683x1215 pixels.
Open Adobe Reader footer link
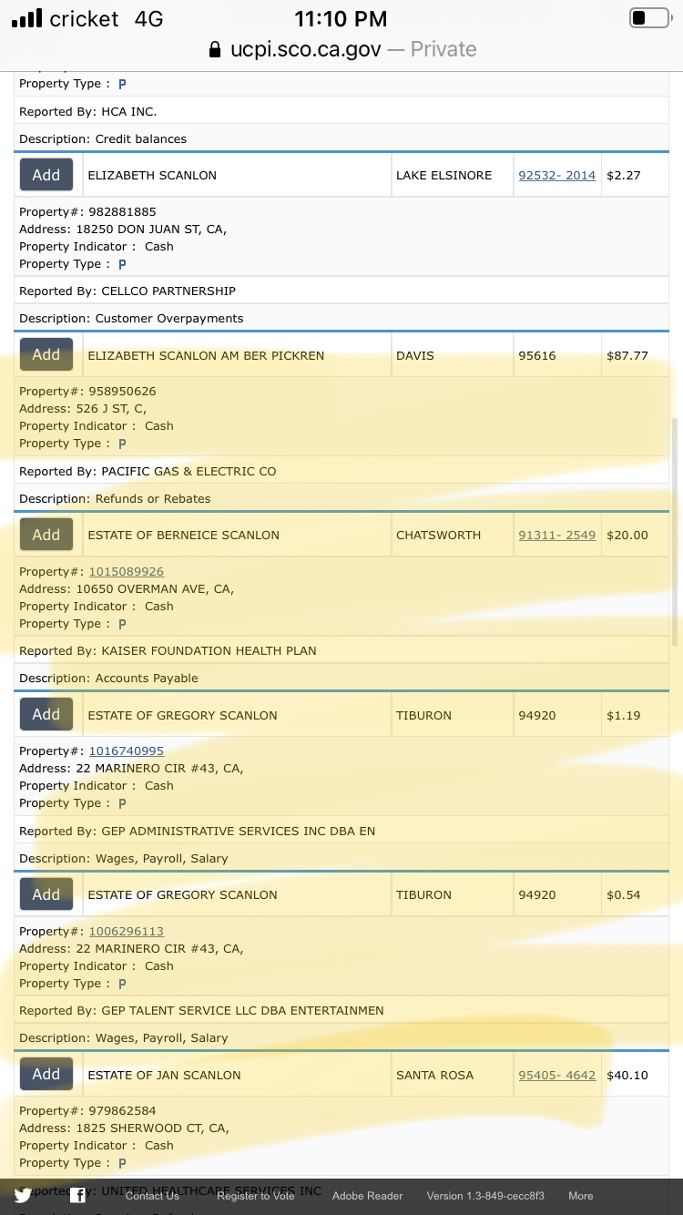tap(367, 1196)
